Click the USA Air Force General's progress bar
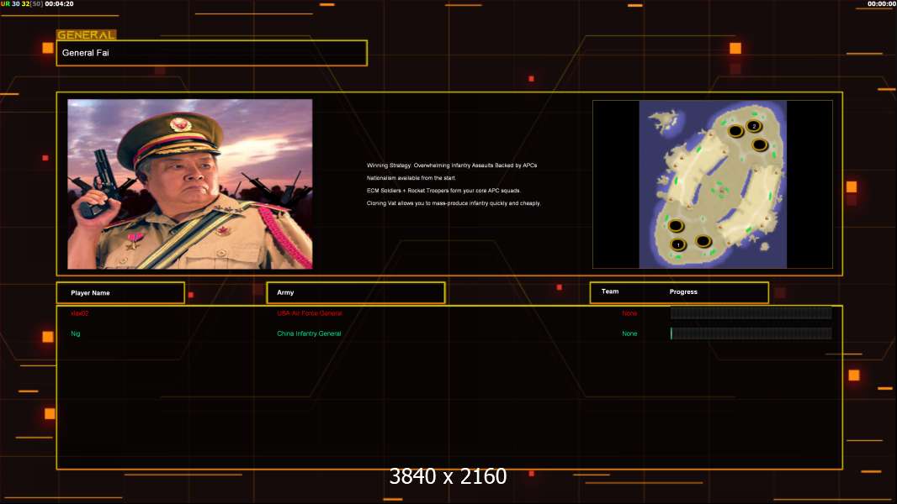 tap(751, 312)
